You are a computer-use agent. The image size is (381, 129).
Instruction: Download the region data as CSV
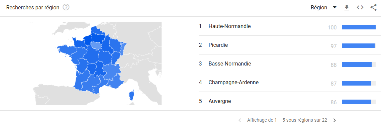point(347,8)
